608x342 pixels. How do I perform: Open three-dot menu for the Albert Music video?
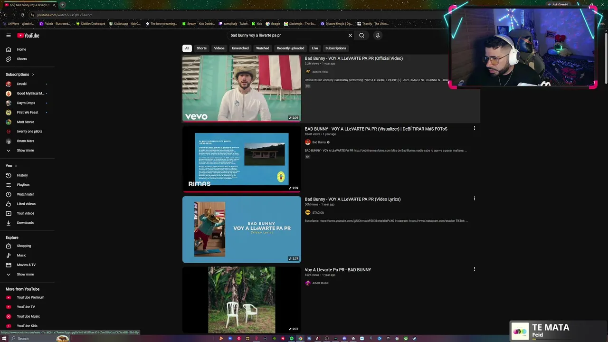tap(474, 269)
